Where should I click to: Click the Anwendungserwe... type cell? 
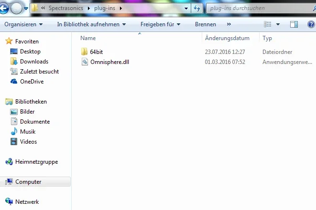287,62
